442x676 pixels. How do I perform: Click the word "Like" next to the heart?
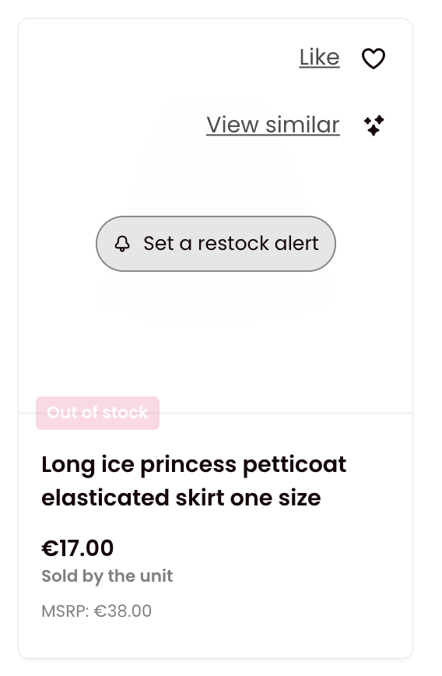pyautogui.click(x=319, y=58)
